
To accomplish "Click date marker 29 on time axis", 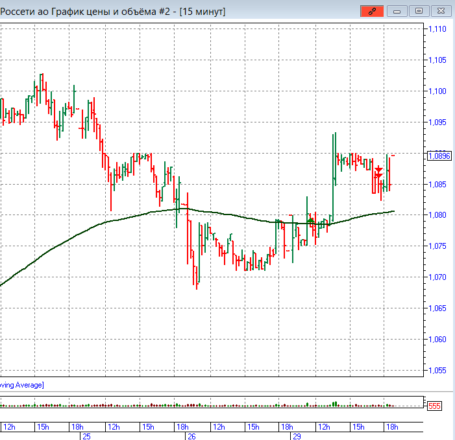I will click(297, 436).
